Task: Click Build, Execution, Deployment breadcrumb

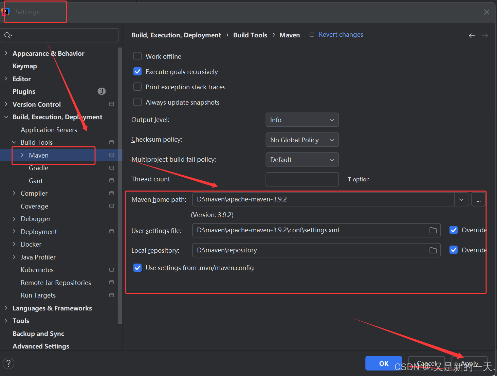Action: (176, 35)
